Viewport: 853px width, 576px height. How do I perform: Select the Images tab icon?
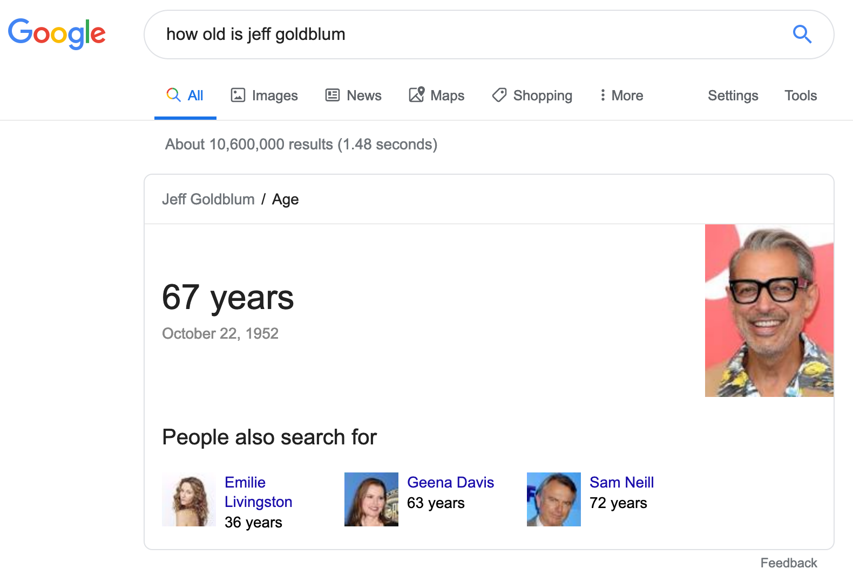tap(238, 95)
